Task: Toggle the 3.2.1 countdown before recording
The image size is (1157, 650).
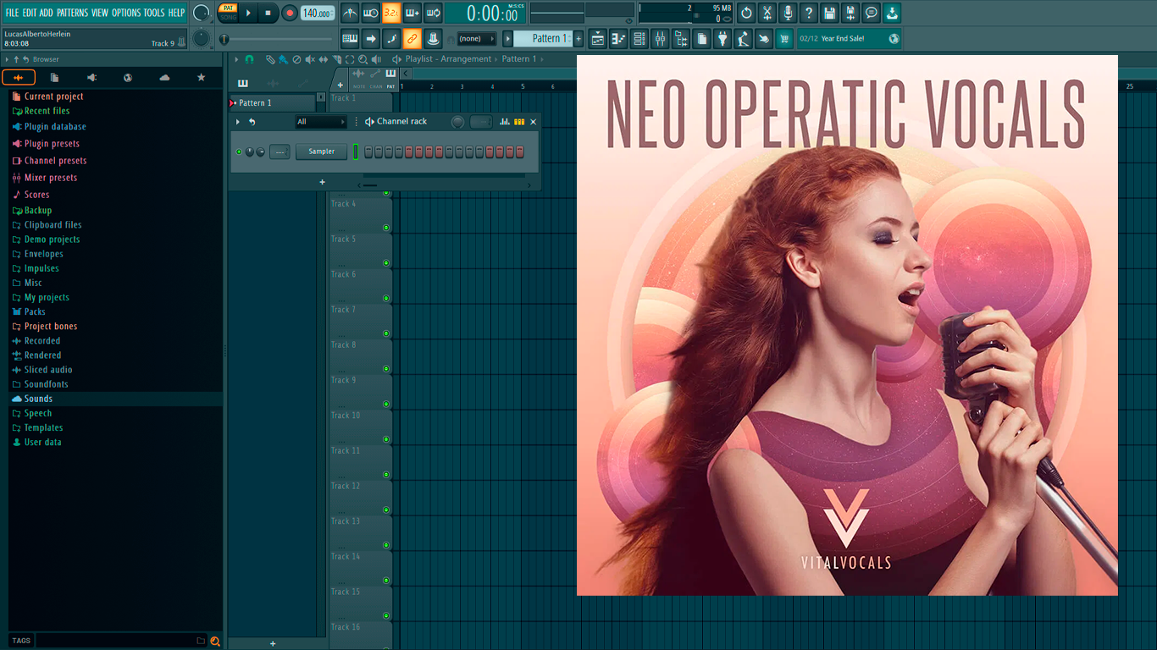Action: 391,13
